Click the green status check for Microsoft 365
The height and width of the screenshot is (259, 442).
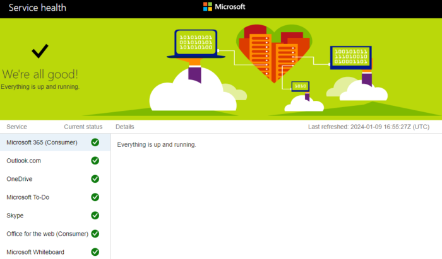[x=95, y=142]
